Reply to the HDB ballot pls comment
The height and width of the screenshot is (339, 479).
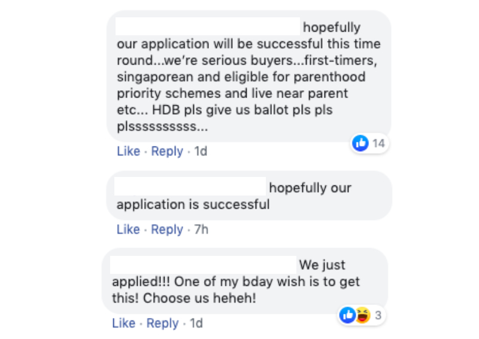point(167,151)
